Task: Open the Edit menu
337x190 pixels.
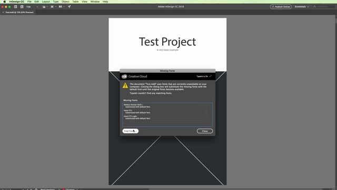Action: [x=37, y=2]
